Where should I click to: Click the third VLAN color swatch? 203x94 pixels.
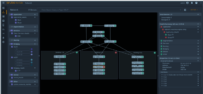click(x=32, y=54)
